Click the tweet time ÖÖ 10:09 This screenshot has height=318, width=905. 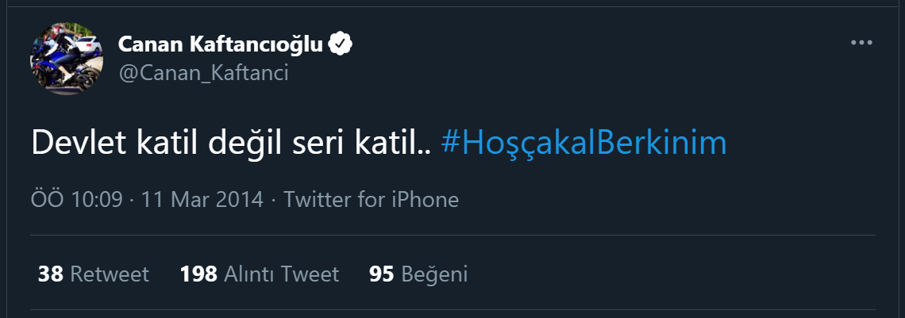click(x=76, y=199)
